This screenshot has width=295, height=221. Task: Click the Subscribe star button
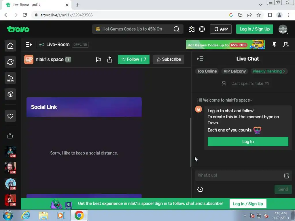click(169, 60)
